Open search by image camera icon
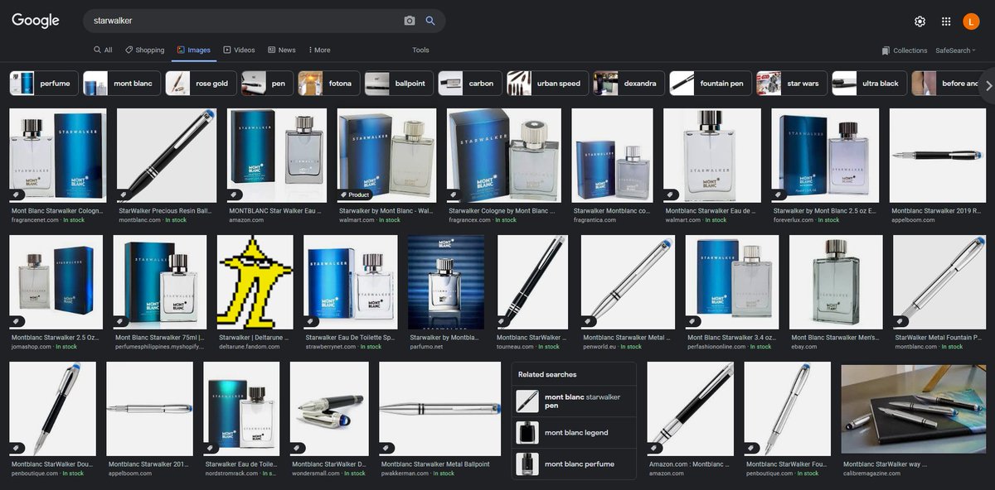Viewport: 995px width, 490px height. [x=409, y=21]
